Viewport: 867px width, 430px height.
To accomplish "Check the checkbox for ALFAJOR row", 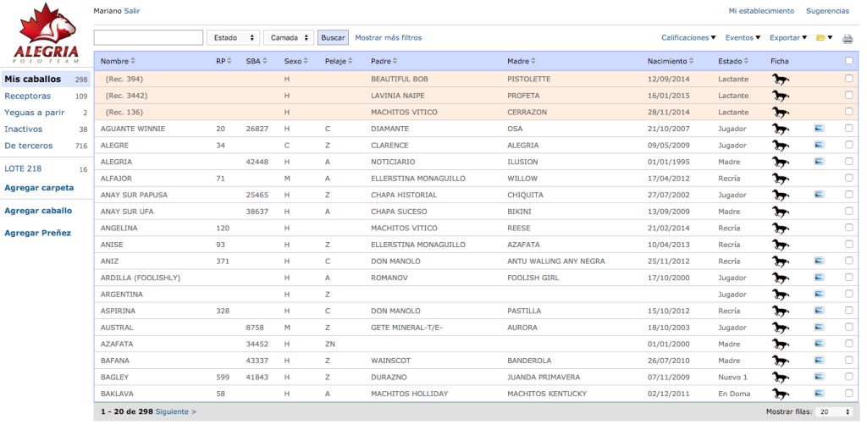I will point(848,179).
